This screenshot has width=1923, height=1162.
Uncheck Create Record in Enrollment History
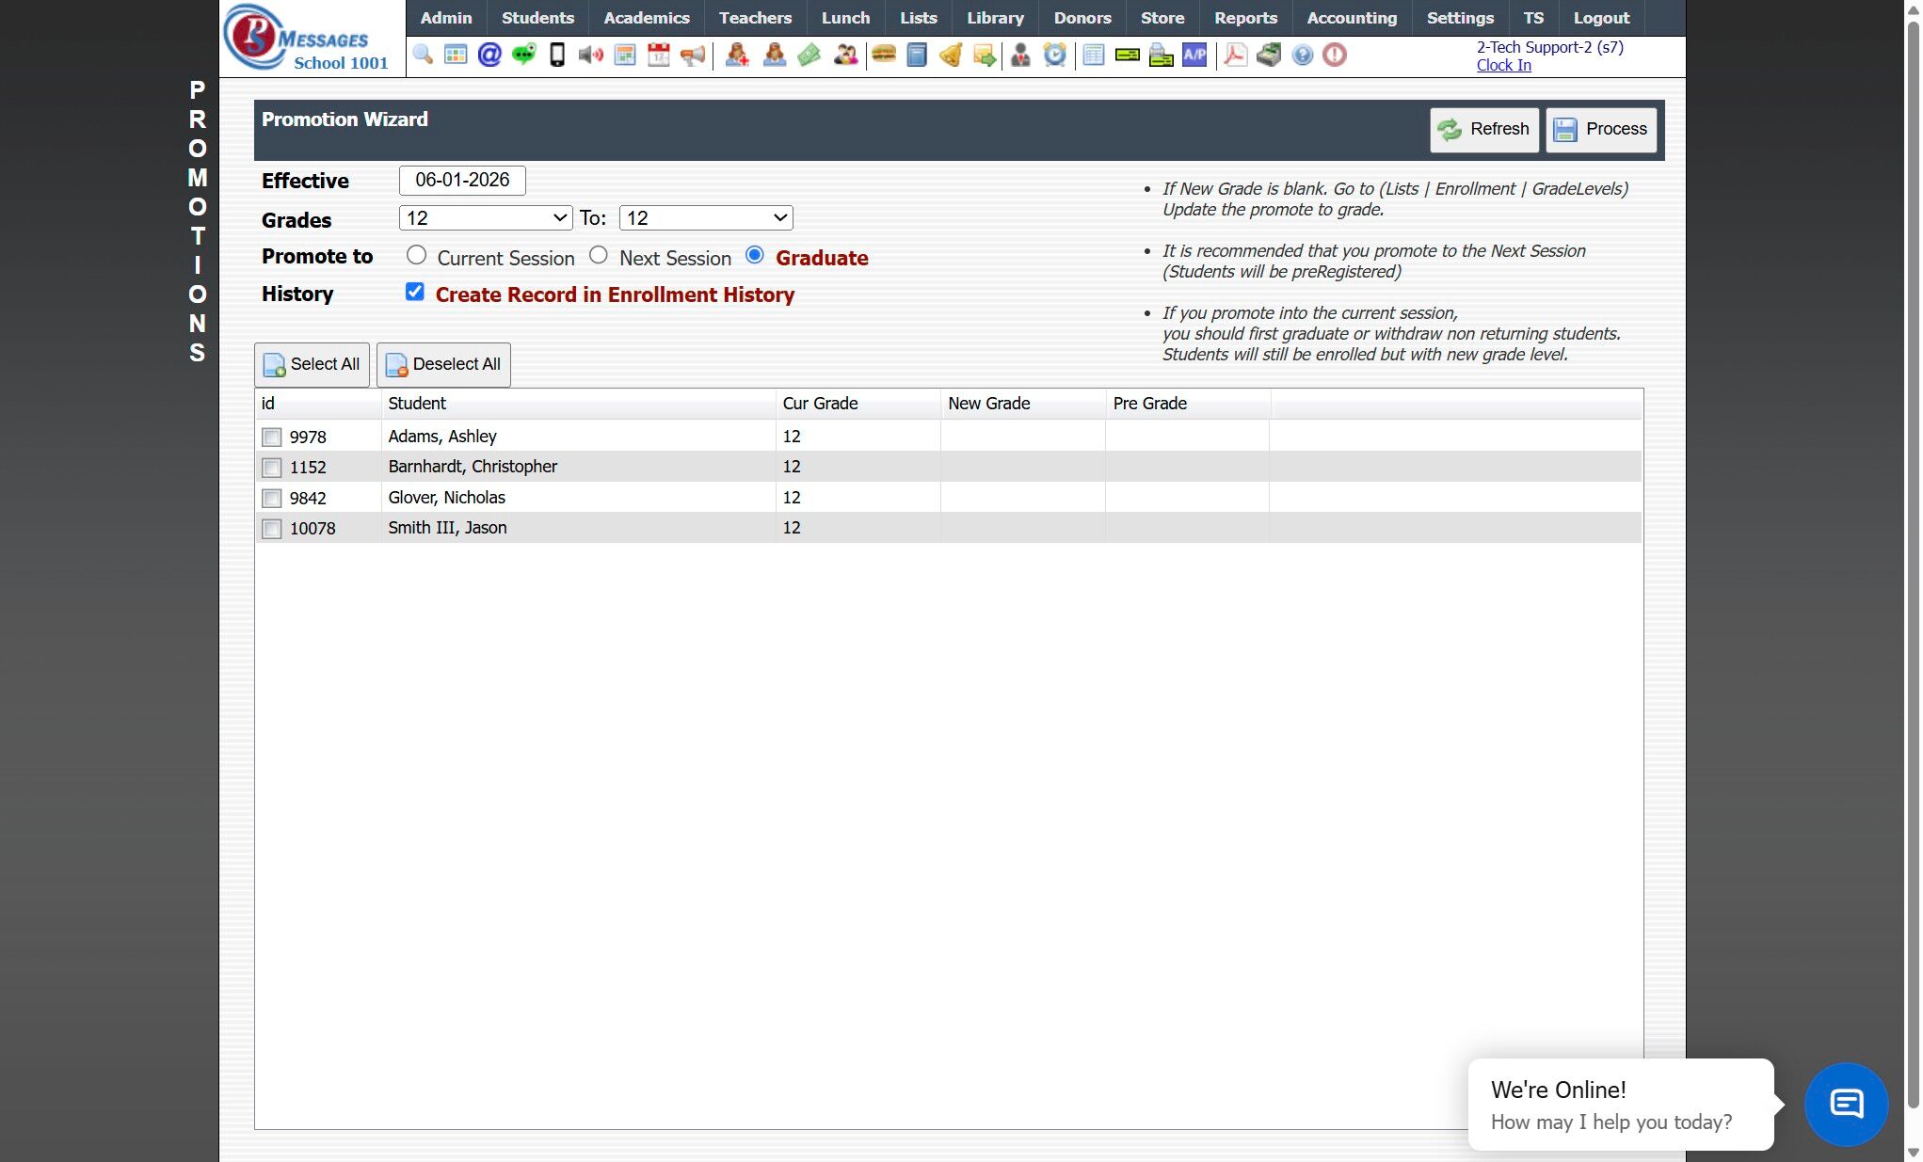pos(415,293)
